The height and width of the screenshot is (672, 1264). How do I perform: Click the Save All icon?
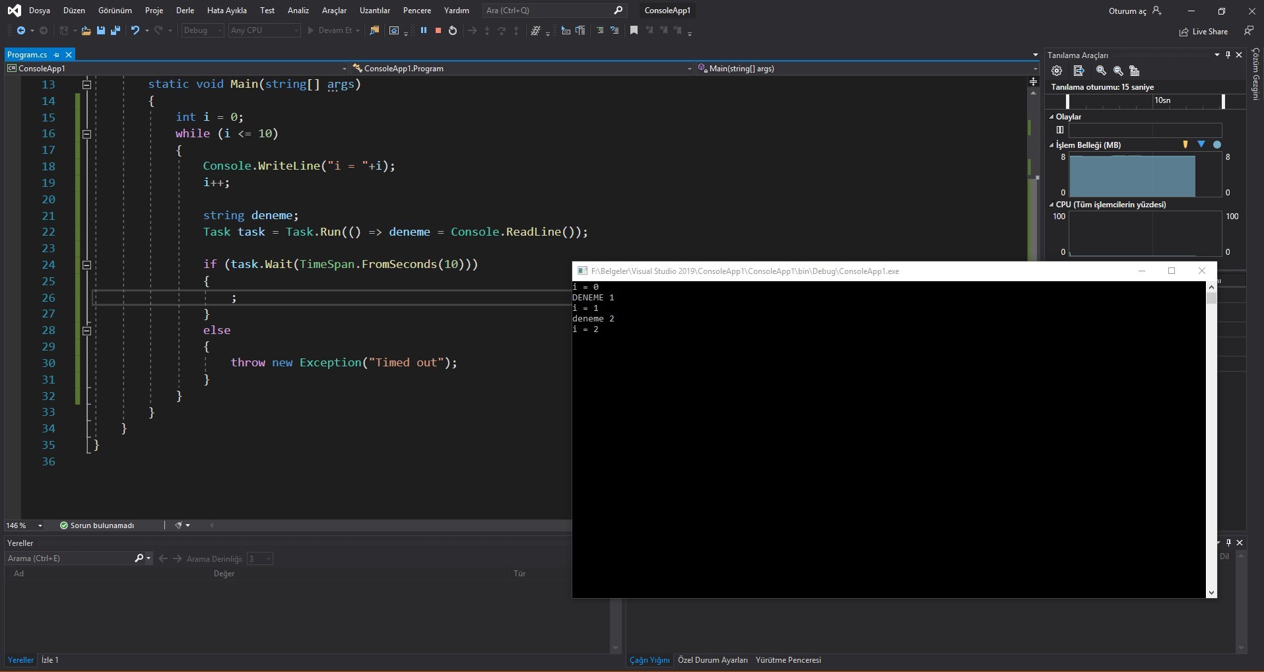coord(116,30)
